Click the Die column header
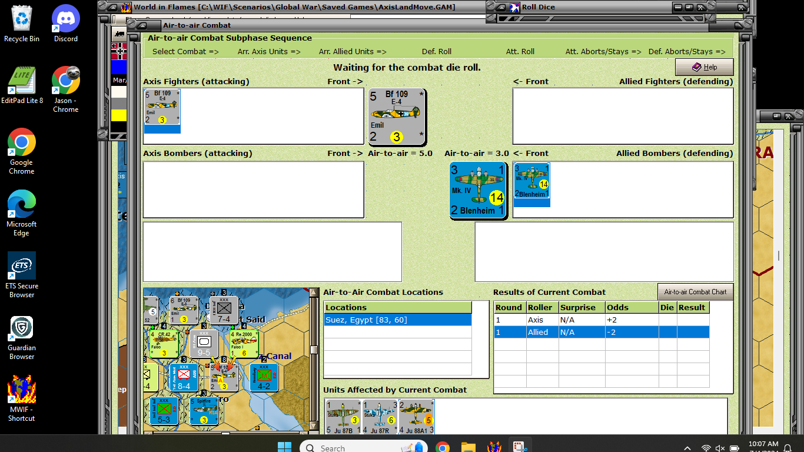Viewport: 804px width, 452px height. 668,307
